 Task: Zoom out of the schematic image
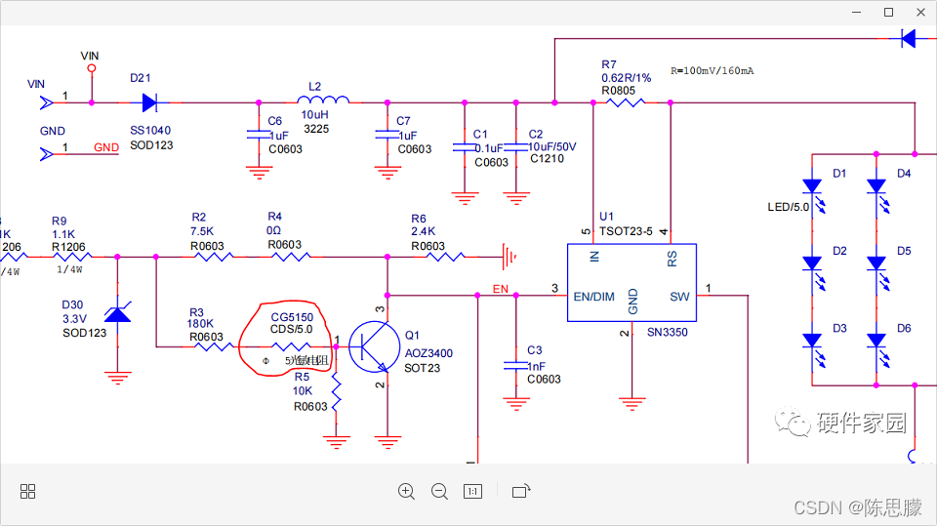click(440, 491)
